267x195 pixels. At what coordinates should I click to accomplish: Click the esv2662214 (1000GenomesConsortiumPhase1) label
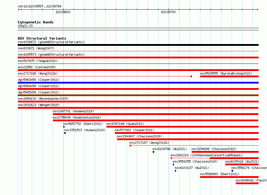206,155
